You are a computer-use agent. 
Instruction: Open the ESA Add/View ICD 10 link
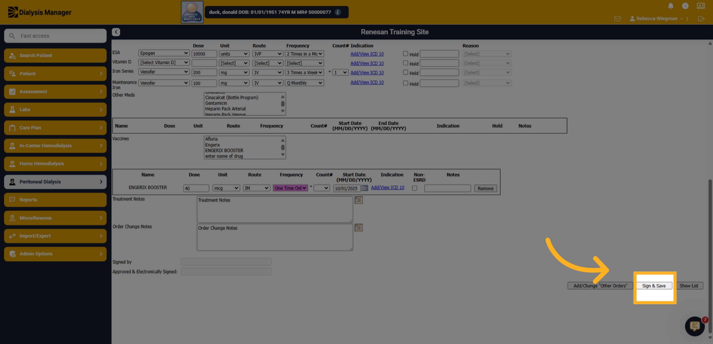(367, 54)
